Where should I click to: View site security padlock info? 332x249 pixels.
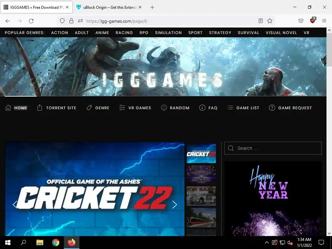point(71,21)
